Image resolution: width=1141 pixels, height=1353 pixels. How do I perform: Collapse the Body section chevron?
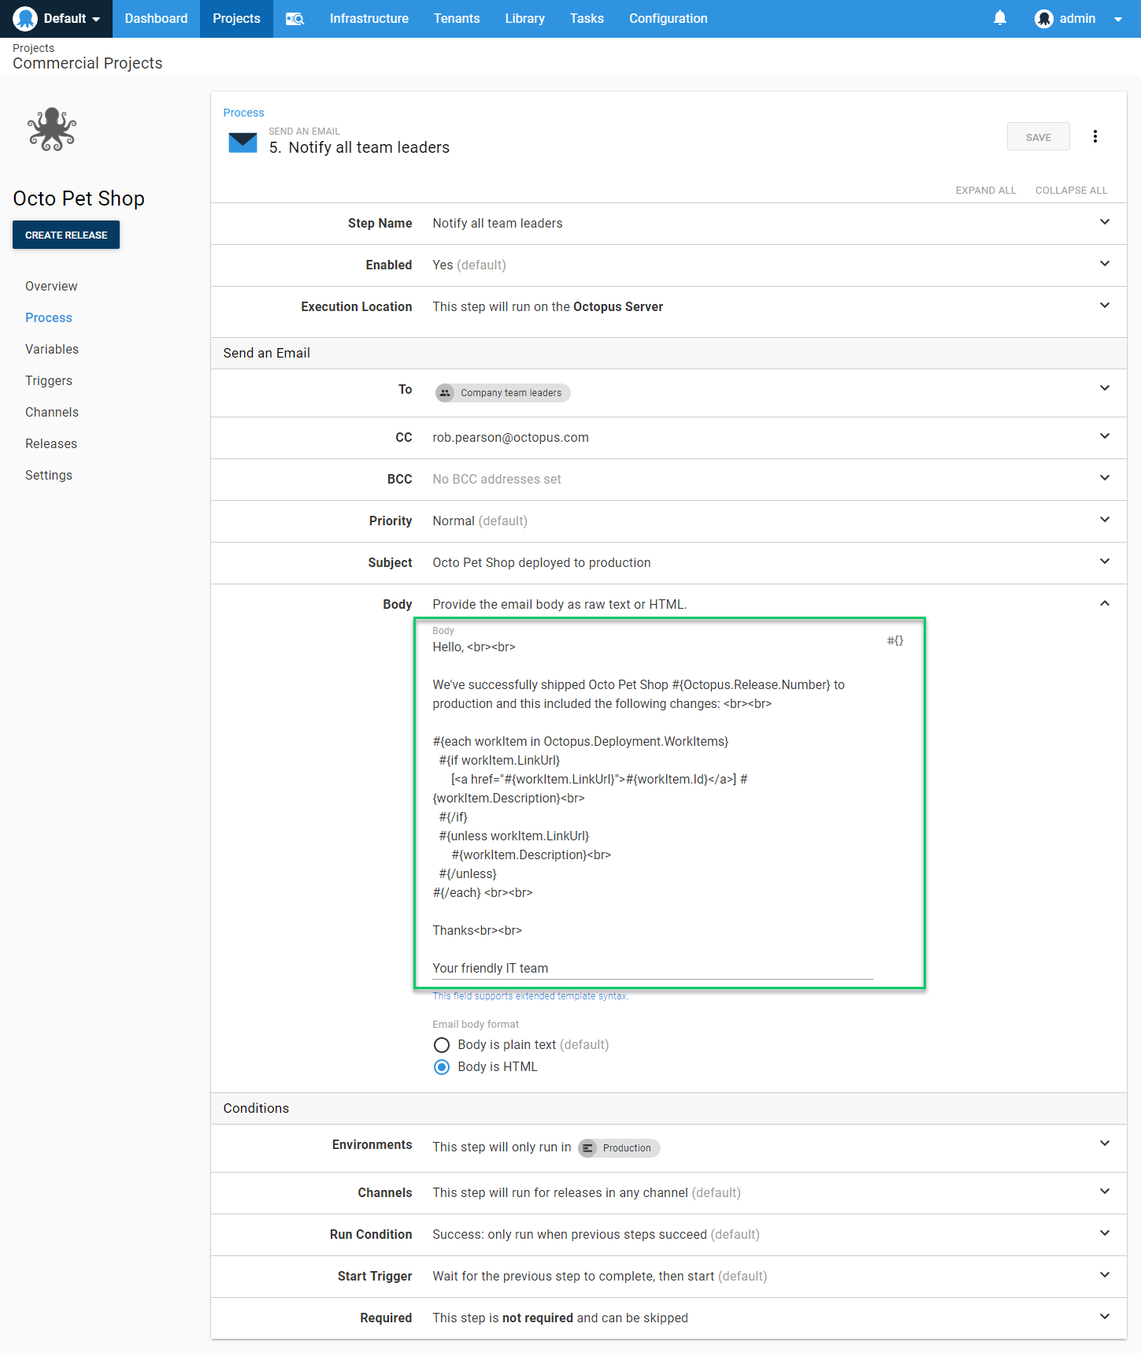[x=1105, y=603]
